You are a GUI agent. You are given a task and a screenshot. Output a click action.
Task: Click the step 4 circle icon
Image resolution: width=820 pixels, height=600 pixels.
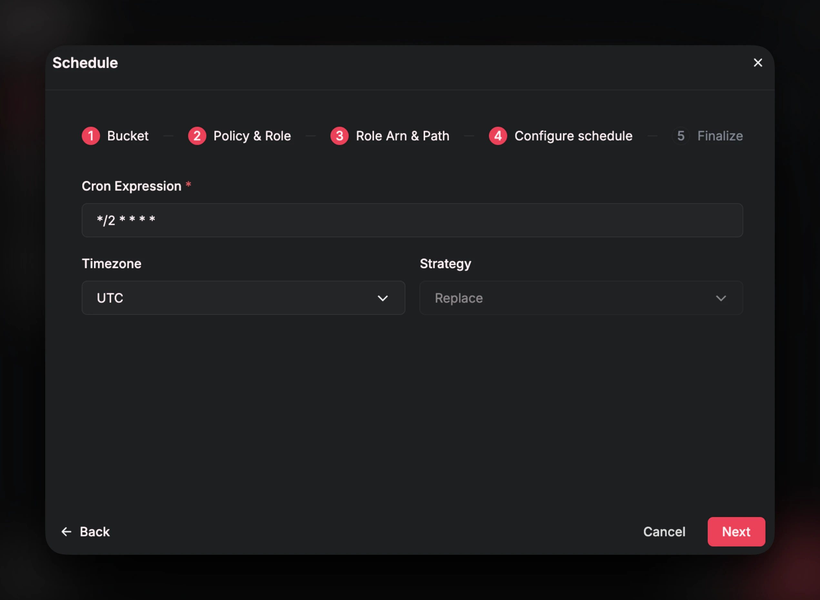point(498,136)
